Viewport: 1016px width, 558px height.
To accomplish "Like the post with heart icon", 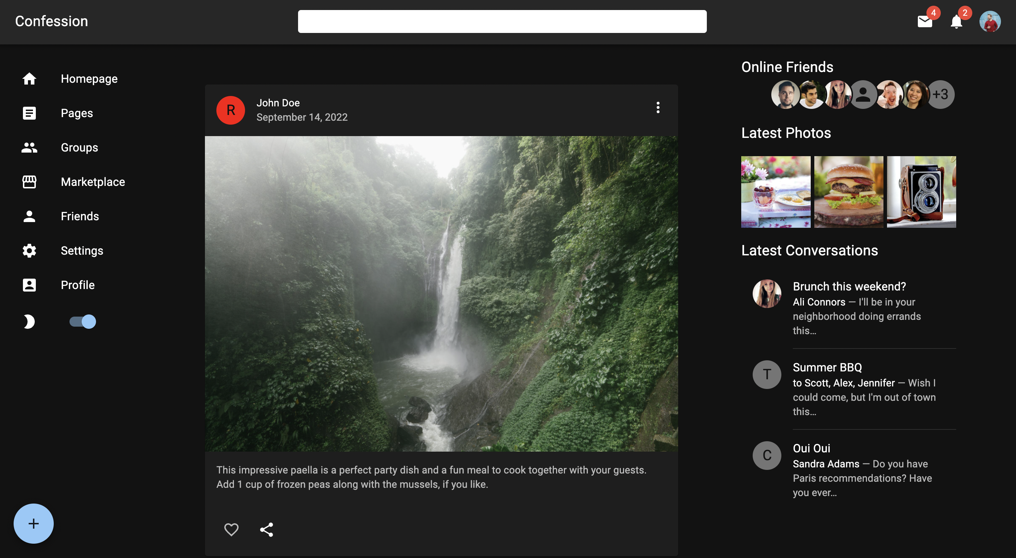I will pyautogui.click(x=231, y=529).
